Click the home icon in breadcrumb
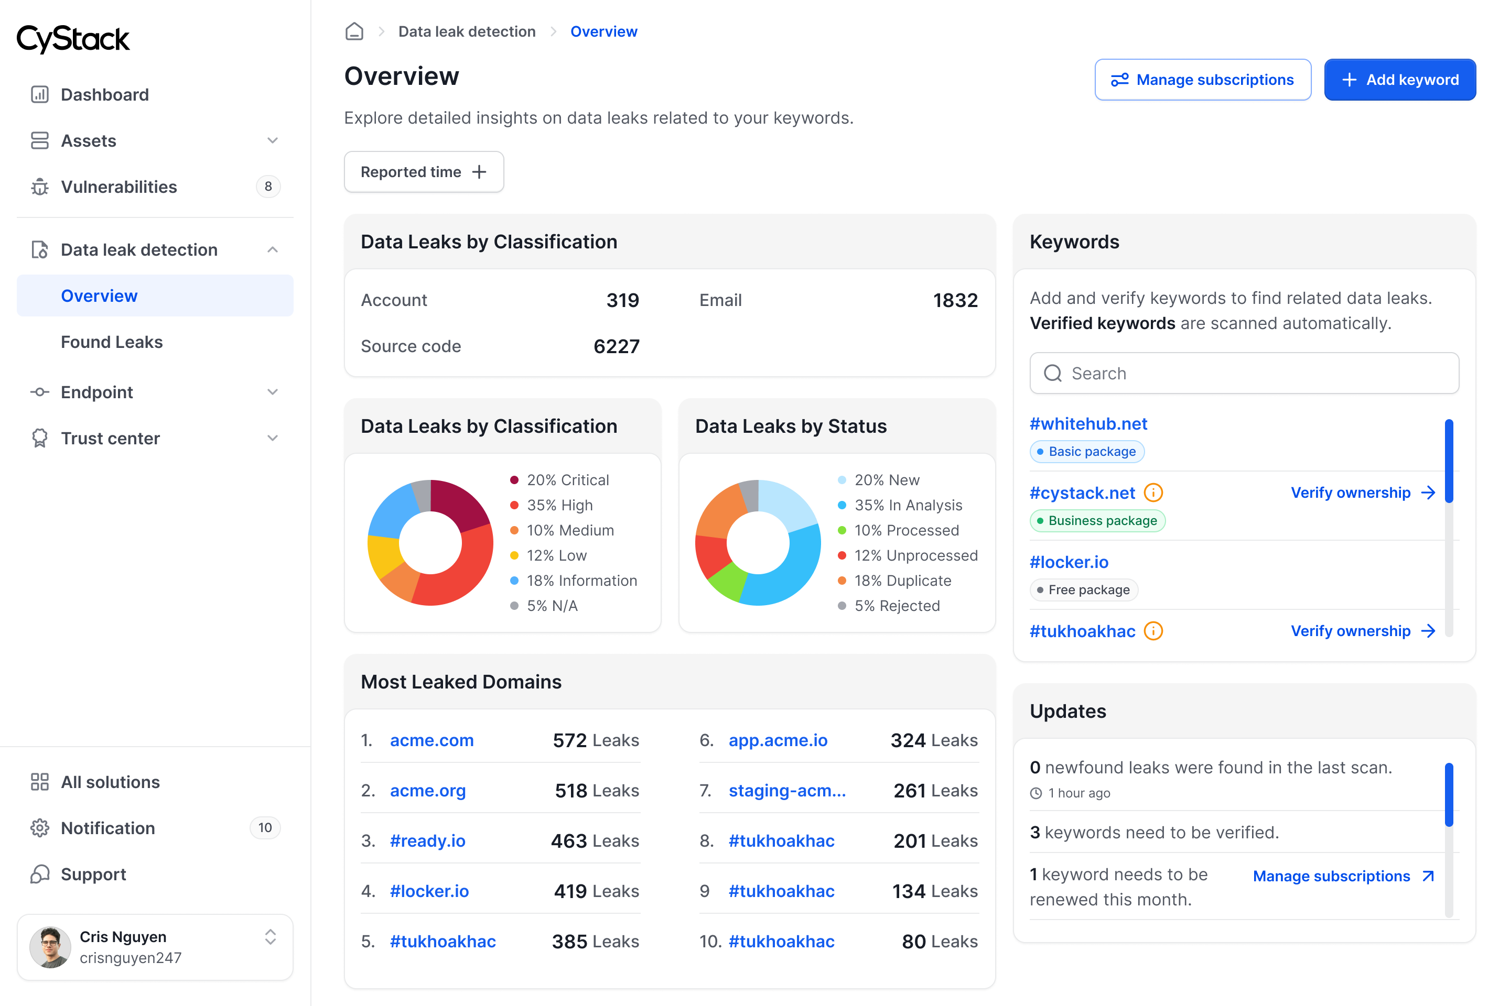This screenshot has height=1006, width=1510. [x=354, y=31]
